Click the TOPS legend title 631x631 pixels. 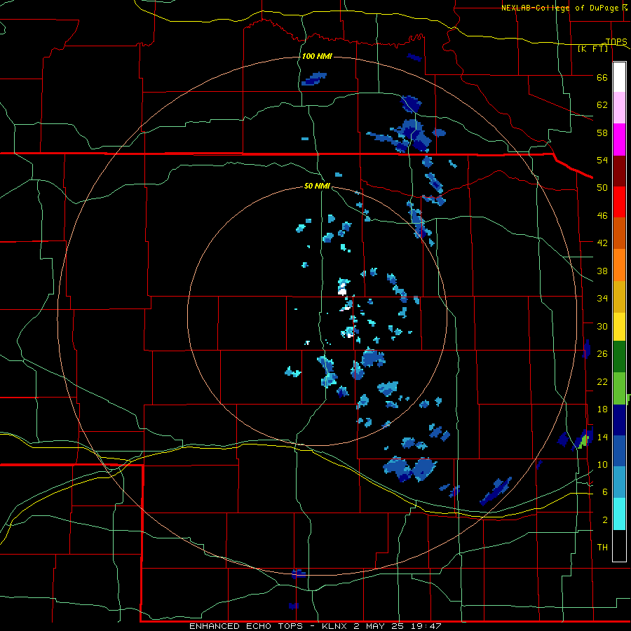(x=616, y=41)
